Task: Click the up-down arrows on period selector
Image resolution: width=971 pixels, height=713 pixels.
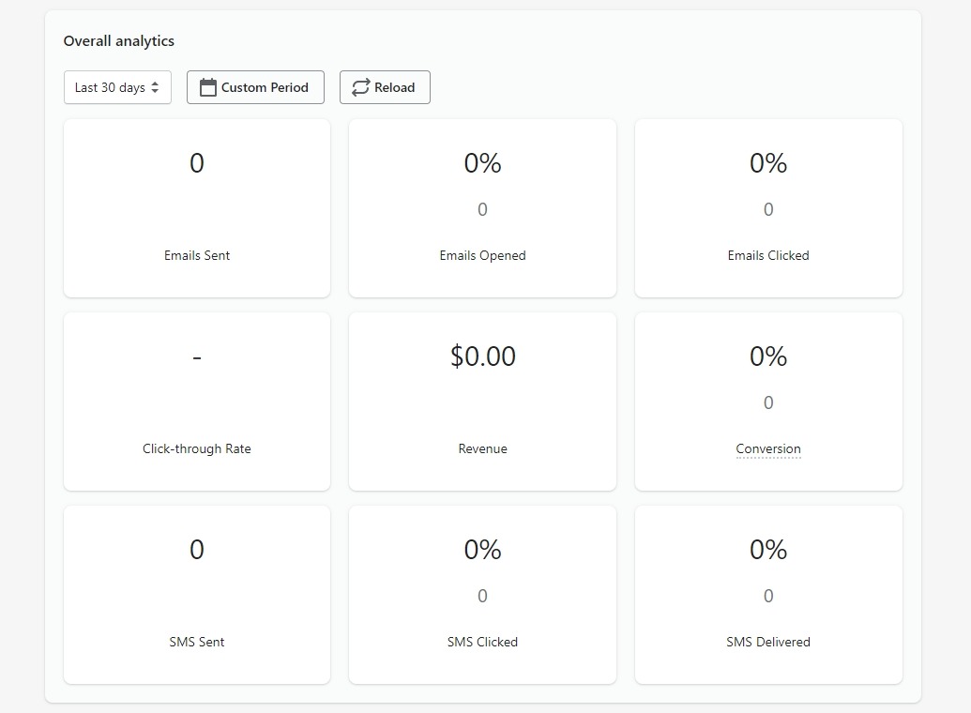Action: point(155,87)
